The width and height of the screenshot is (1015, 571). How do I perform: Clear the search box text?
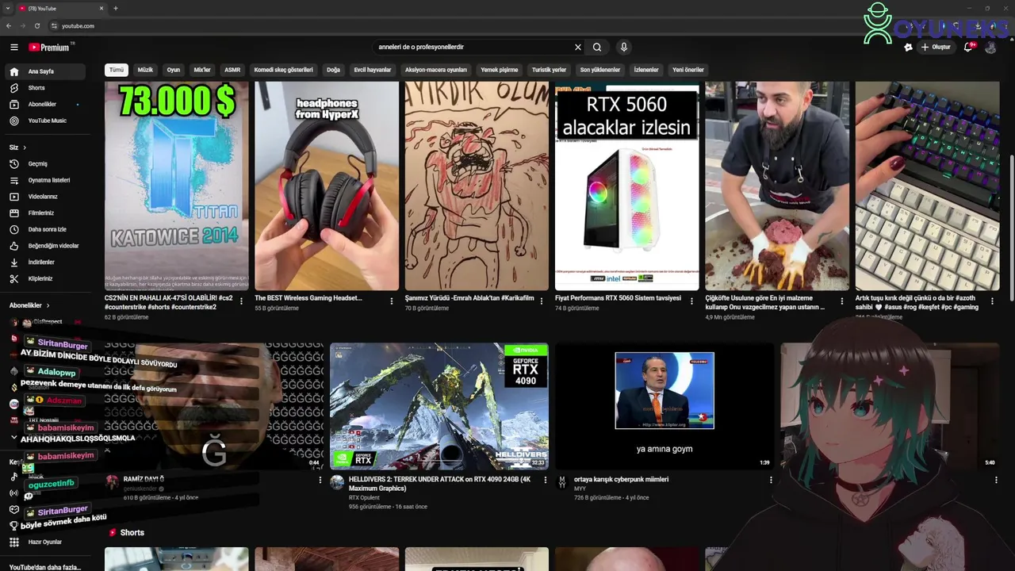578,47
